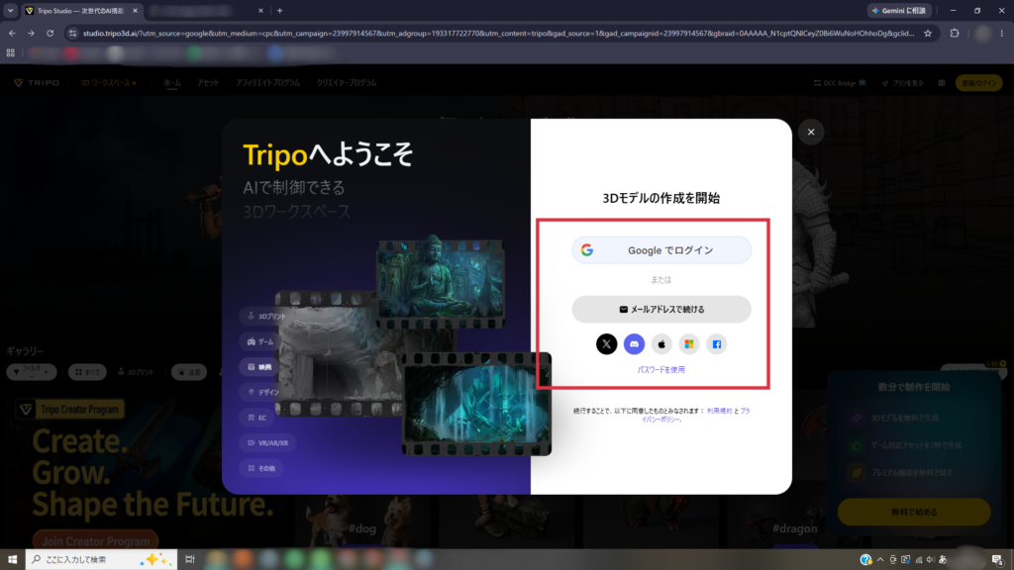Click the プランを見る button
The width and height of the screenshot is (1014, 570).
click(903, 83)
